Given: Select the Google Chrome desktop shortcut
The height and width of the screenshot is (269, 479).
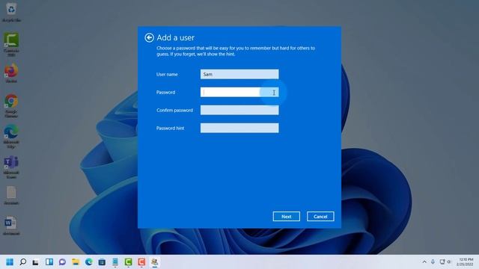Looking at the screenshot, I should tap(11, 105).
